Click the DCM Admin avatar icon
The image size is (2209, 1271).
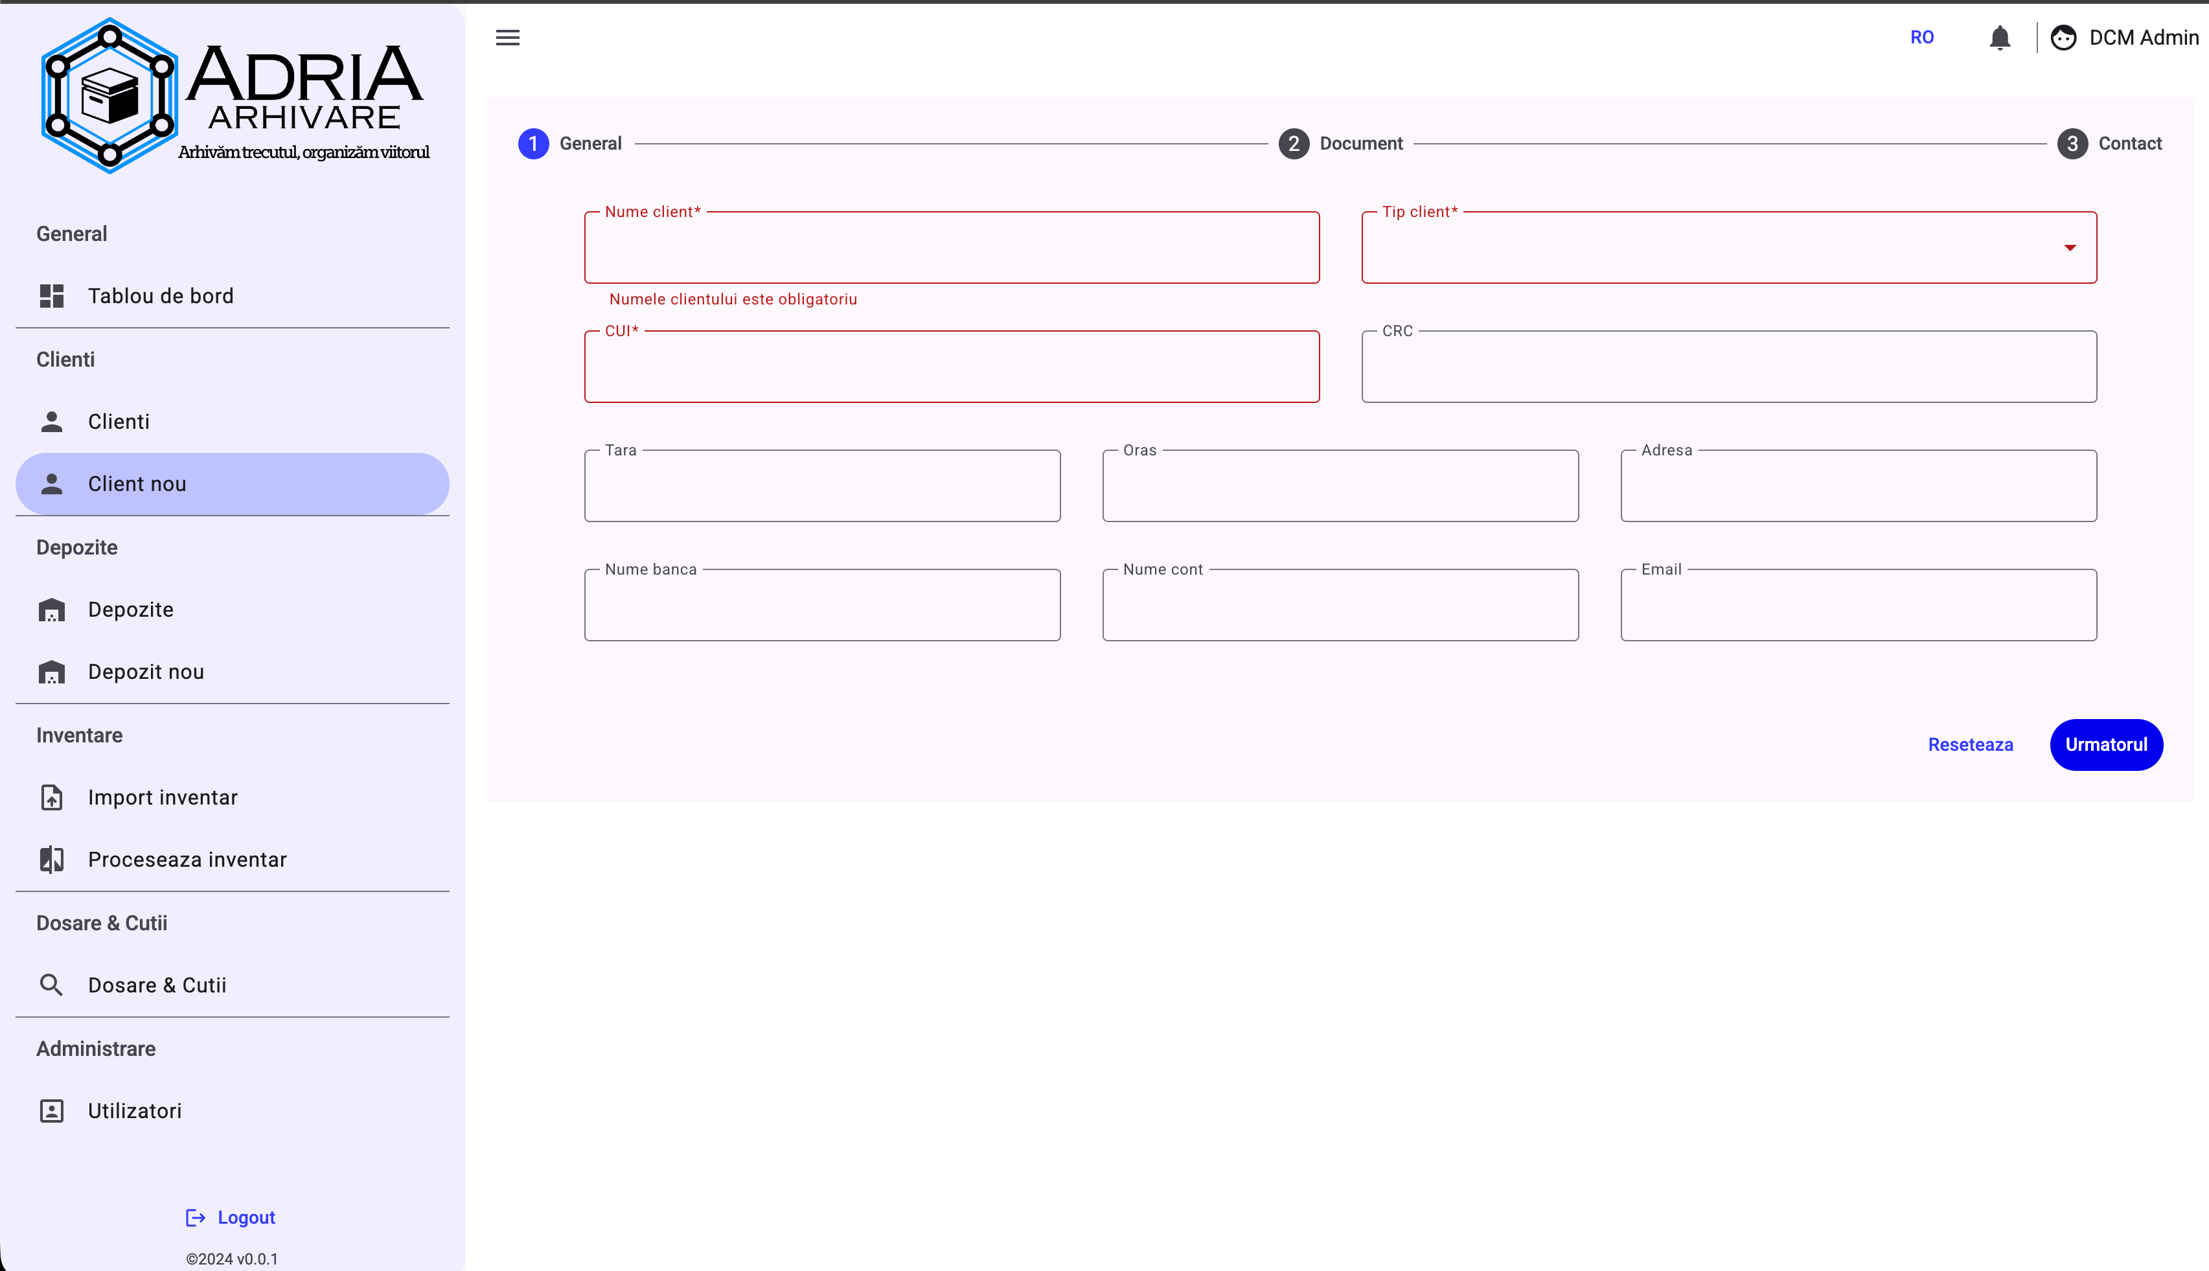tap(2063, 38)
